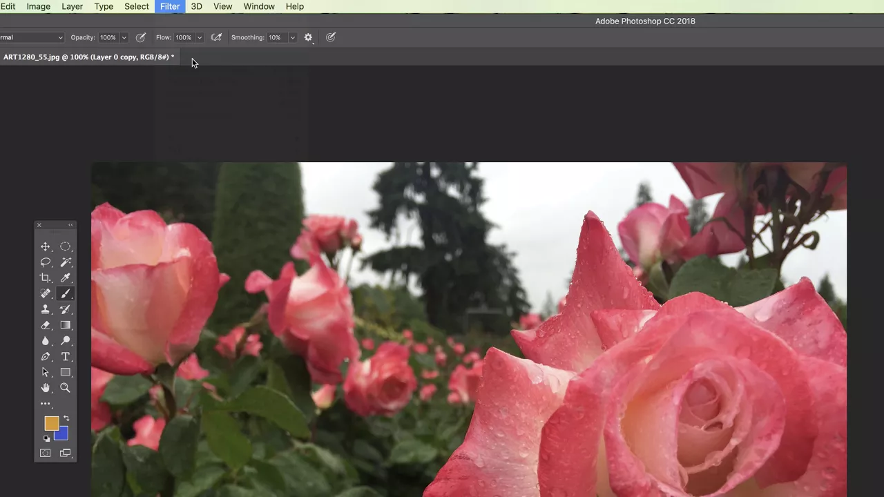
Task: Open the Image menu
Action: pyautogui.click(x=38, y=6)
